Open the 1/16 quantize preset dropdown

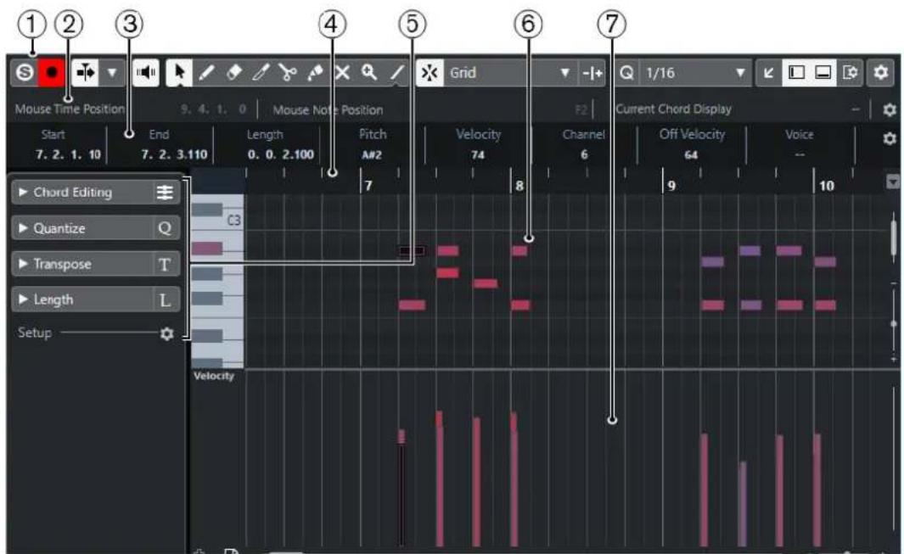(x=695, y=73)
